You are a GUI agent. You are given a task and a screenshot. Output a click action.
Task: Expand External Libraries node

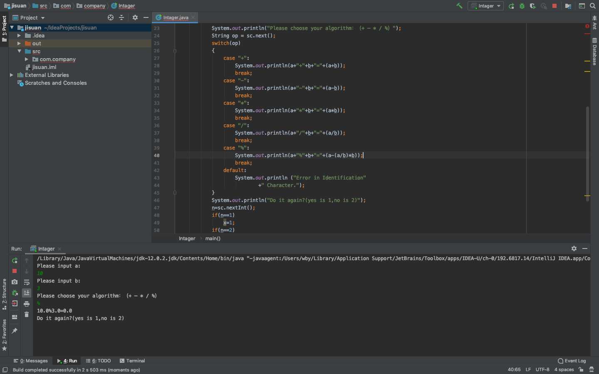12,75
